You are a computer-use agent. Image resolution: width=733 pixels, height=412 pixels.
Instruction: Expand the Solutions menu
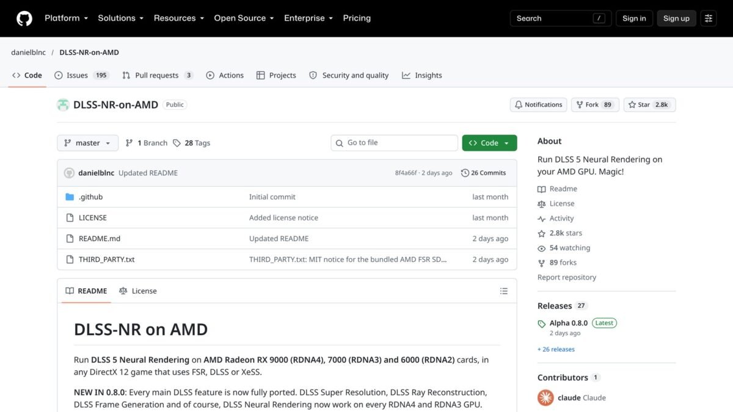point(121,18)
